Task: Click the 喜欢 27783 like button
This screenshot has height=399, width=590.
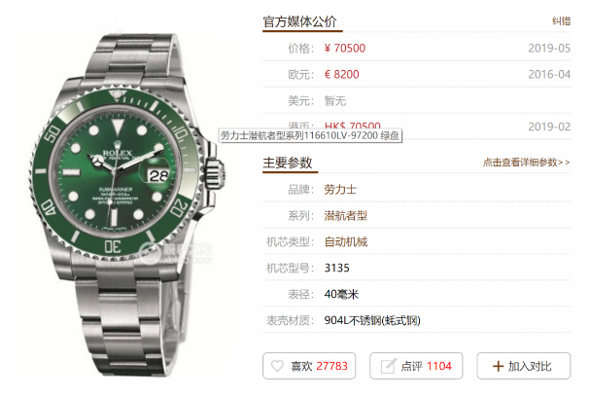Action: pyautogui.click(x=309, y=366)
